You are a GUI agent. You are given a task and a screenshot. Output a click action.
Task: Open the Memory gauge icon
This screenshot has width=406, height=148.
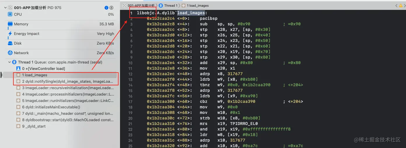tap(10, 24)
